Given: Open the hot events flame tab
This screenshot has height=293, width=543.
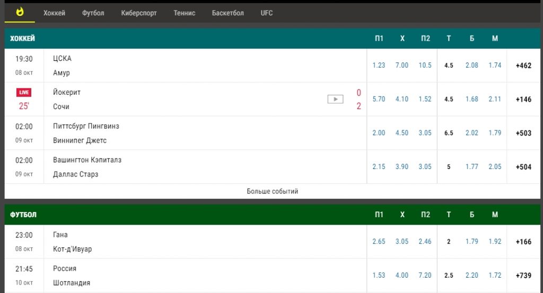Looking at the screenshot, I should [20, 13].
